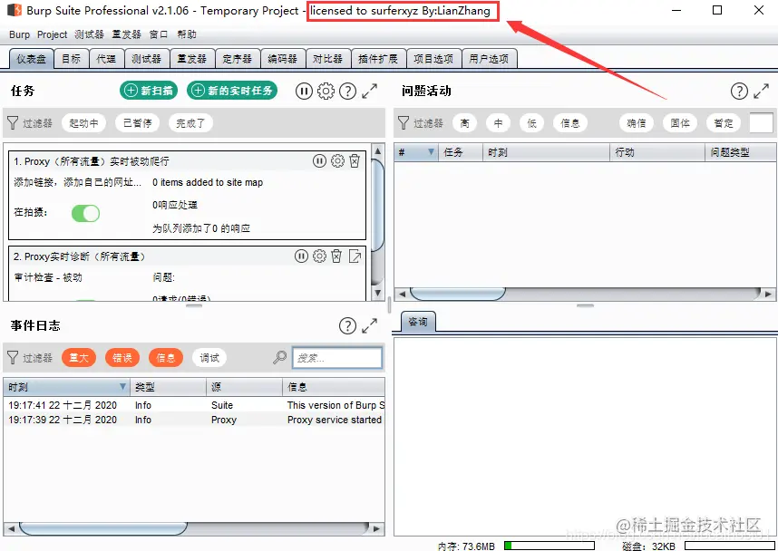Open task settings gear beside pause icon

326,92
